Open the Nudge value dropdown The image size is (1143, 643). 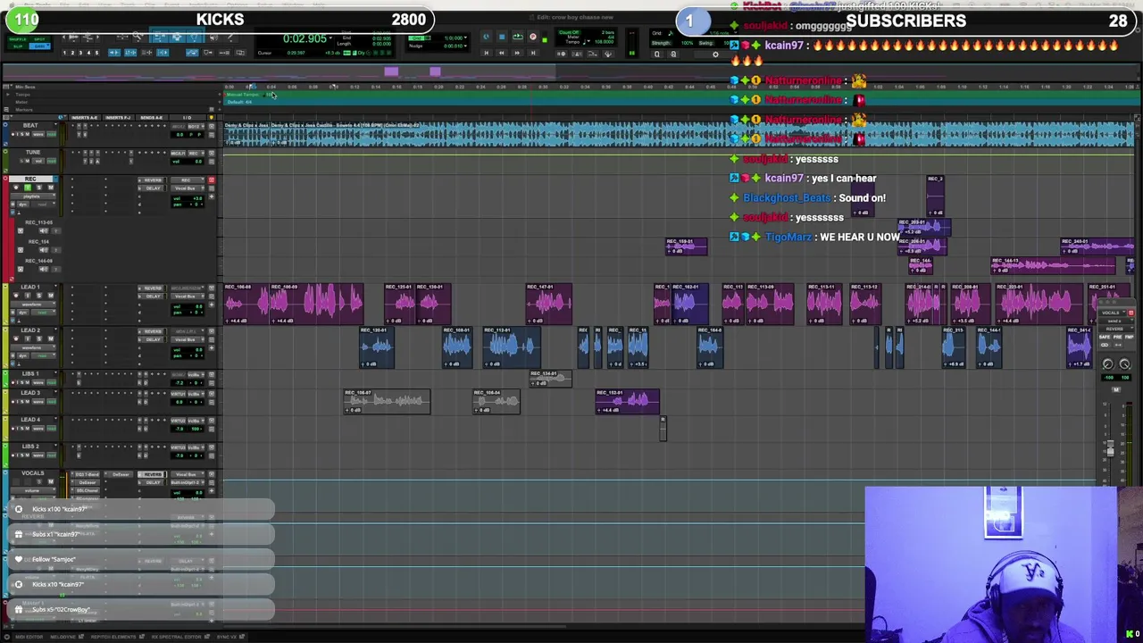[x=465, y=46]
